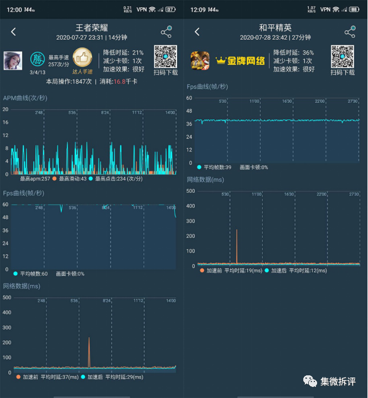Tap VPN indicator in left status bar
The height and width of the screenshot is (398, 368).
[x=142, y=9]
